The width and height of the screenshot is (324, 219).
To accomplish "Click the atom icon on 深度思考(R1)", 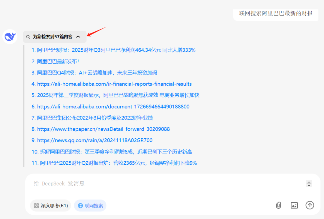I will point(37,206).
